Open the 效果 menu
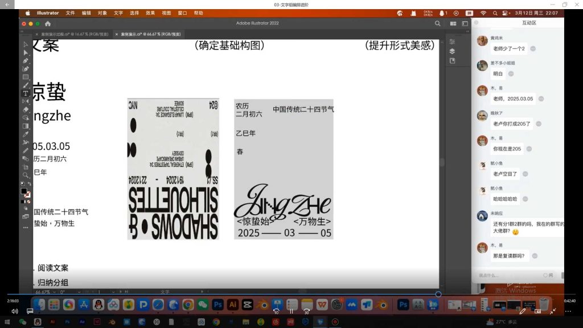Screen dimensions: 583x328 [x=150, y=13]
